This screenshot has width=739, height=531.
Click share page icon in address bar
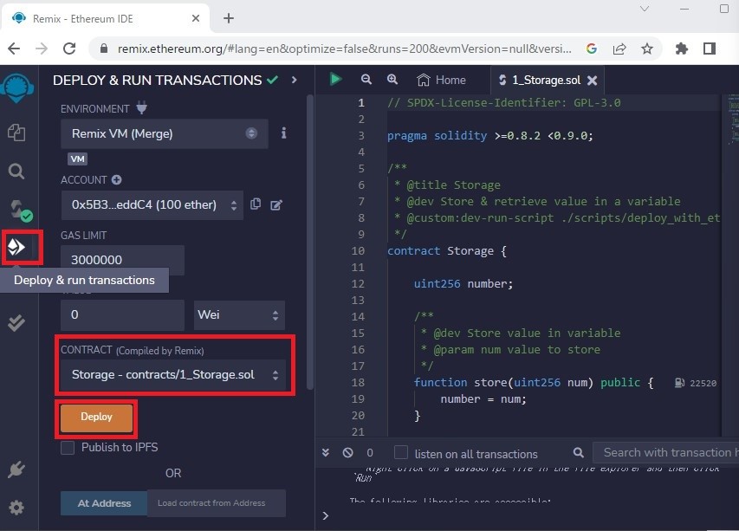click(619, 49)
